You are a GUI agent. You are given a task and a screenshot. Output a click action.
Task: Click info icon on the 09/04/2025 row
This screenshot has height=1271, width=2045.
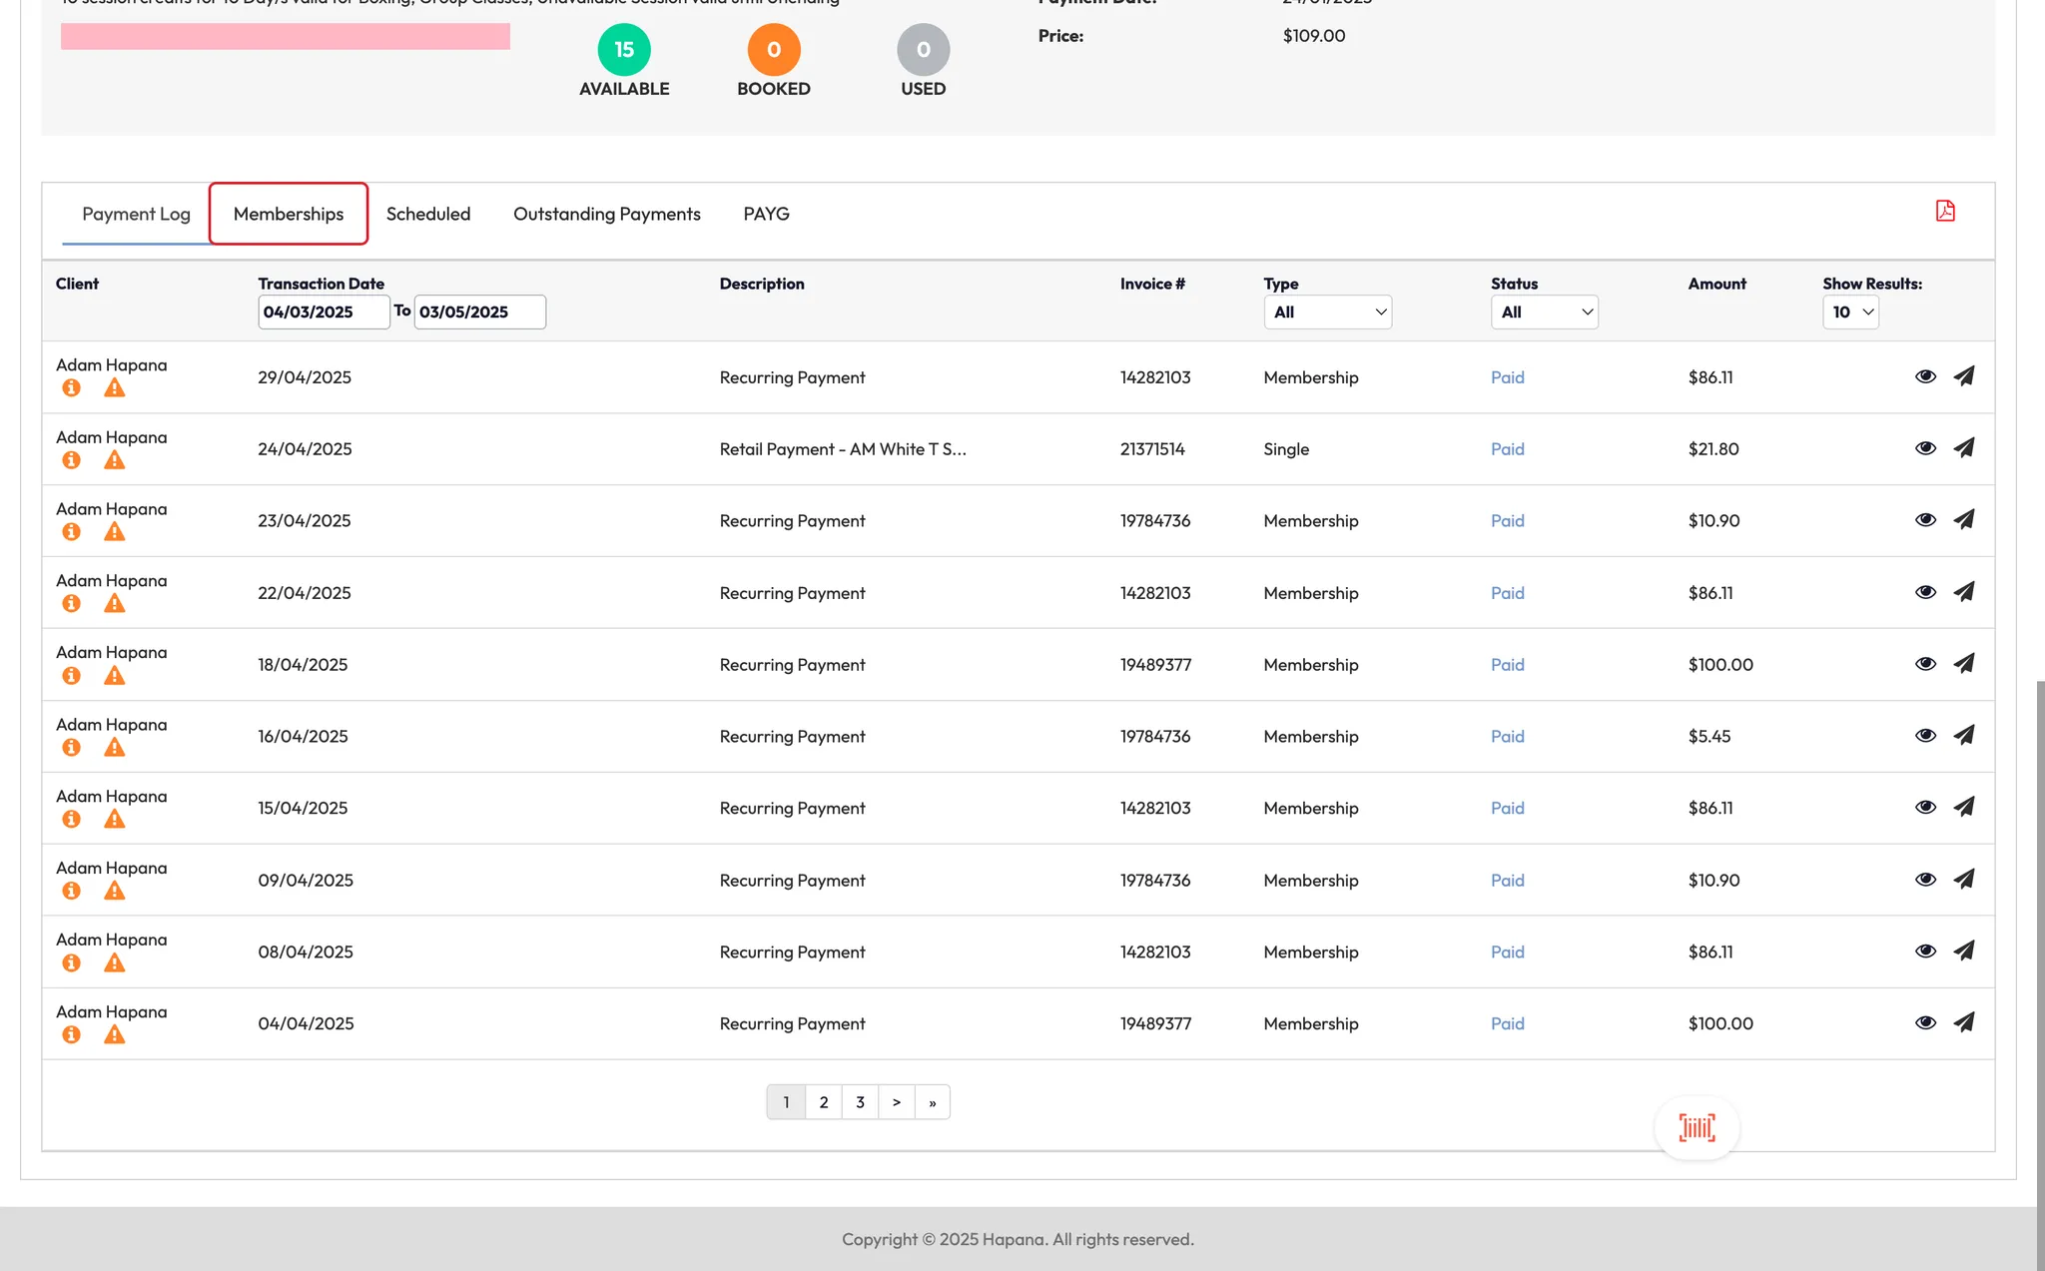(x=71, y=891)
